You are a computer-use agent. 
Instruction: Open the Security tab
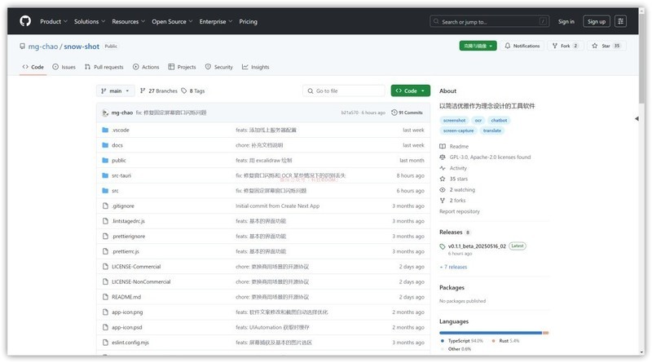(218, 67)
